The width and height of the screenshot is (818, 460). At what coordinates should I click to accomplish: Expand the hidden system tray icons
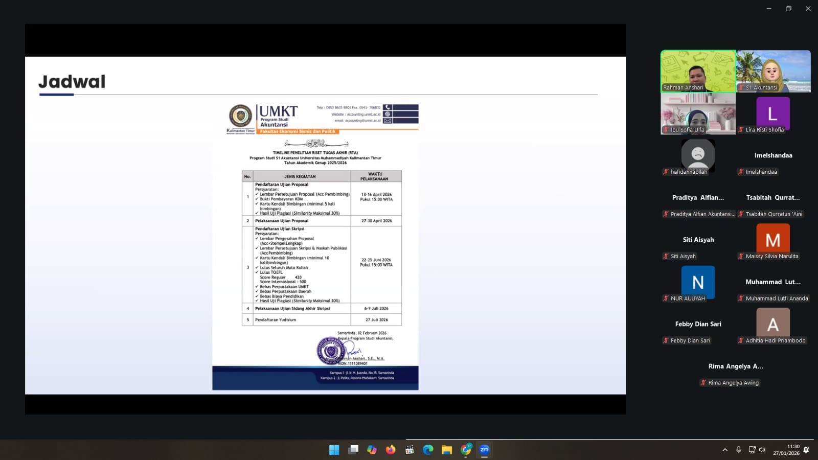724,450
